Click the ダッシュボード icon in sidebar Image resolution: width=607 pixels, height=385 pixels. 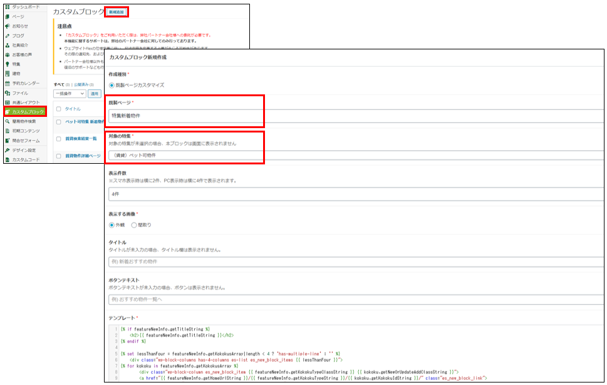tap(7, 7)
